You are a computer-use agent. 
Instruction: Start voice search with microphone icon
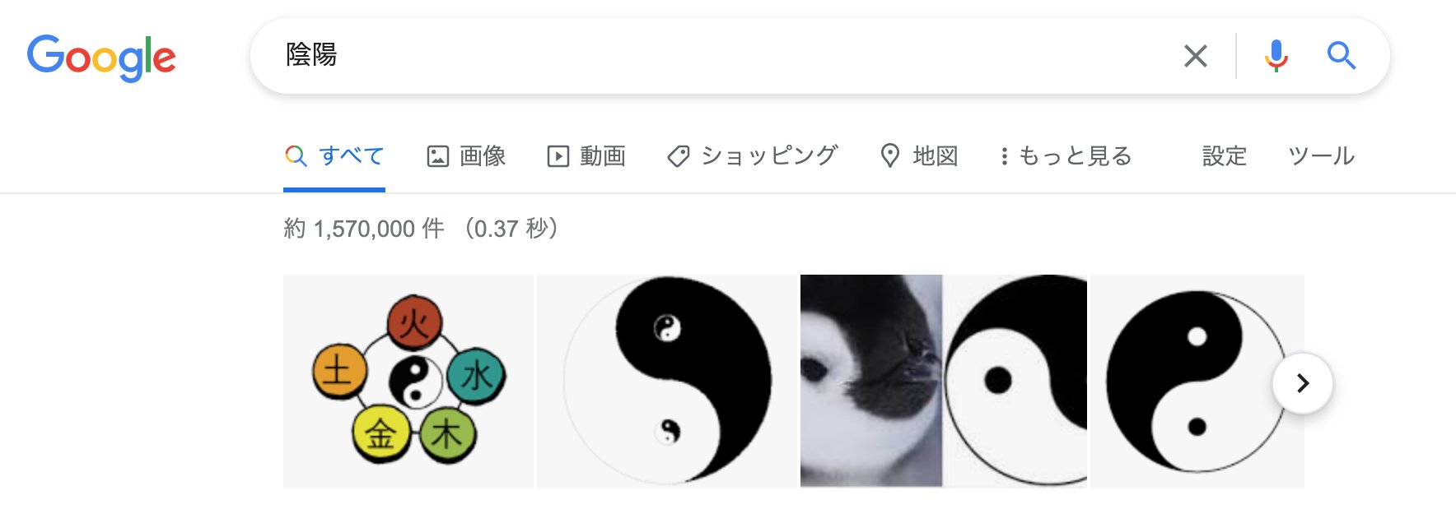click(1276, 56)
